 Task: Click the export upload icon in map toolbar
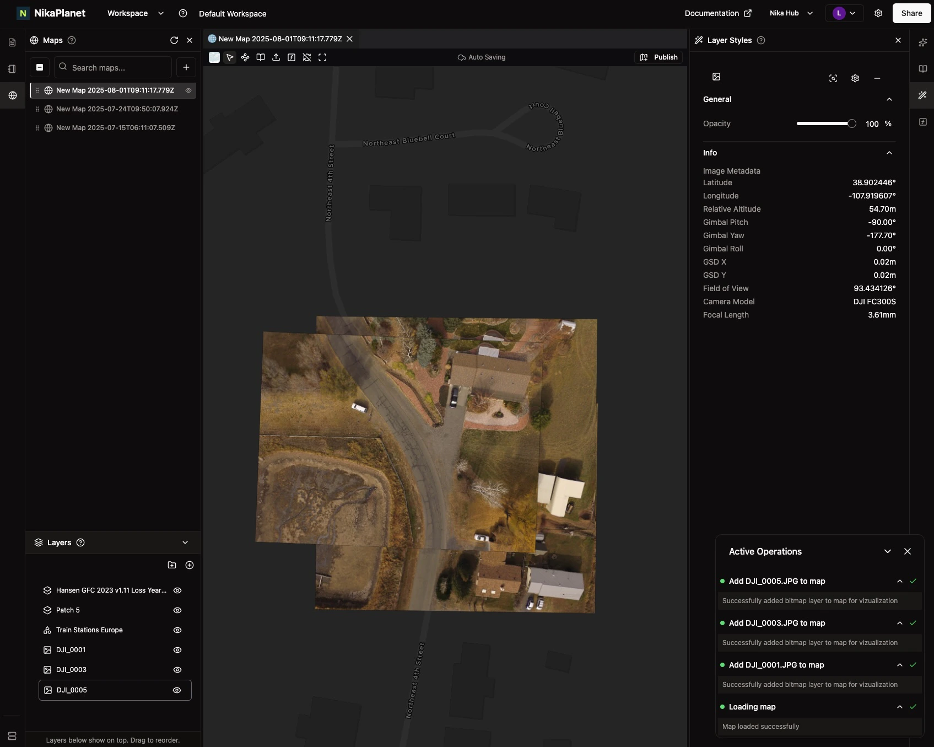click(x=276, y=57)
